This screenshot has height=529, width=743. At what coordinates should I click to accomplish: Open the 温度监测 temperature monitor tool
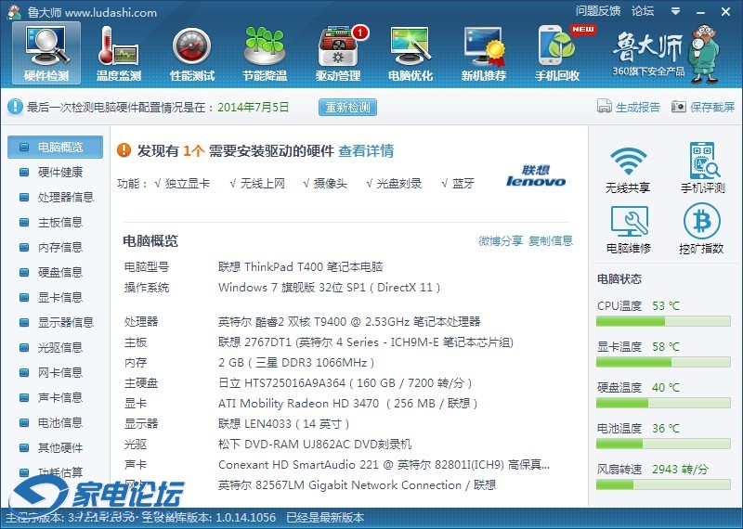pos(119,53)
